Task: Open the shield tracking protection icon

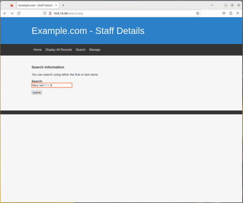Action: 45,13
